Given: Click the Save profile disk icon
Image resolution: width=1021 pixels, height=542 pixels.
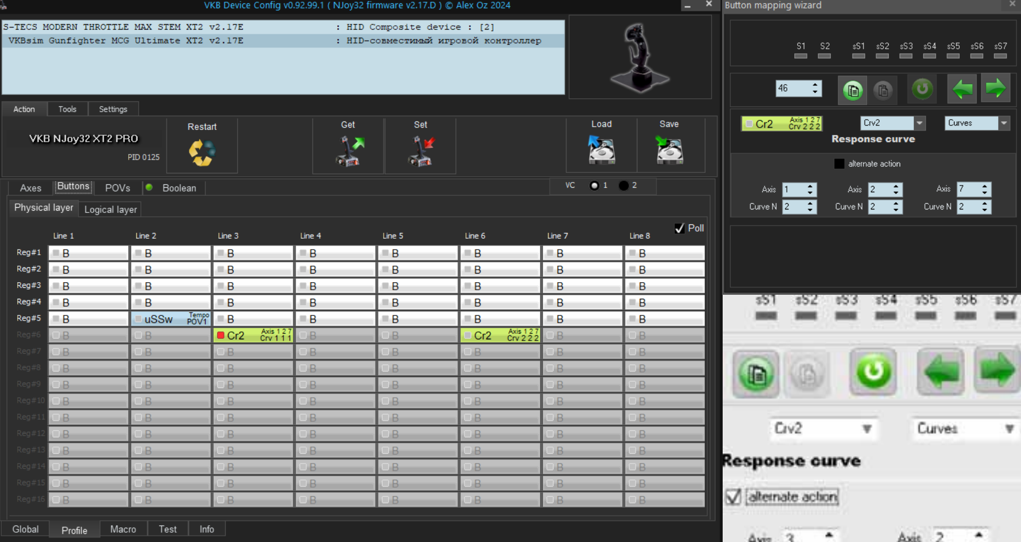Looking at the screenshot, I should point(669,149).
